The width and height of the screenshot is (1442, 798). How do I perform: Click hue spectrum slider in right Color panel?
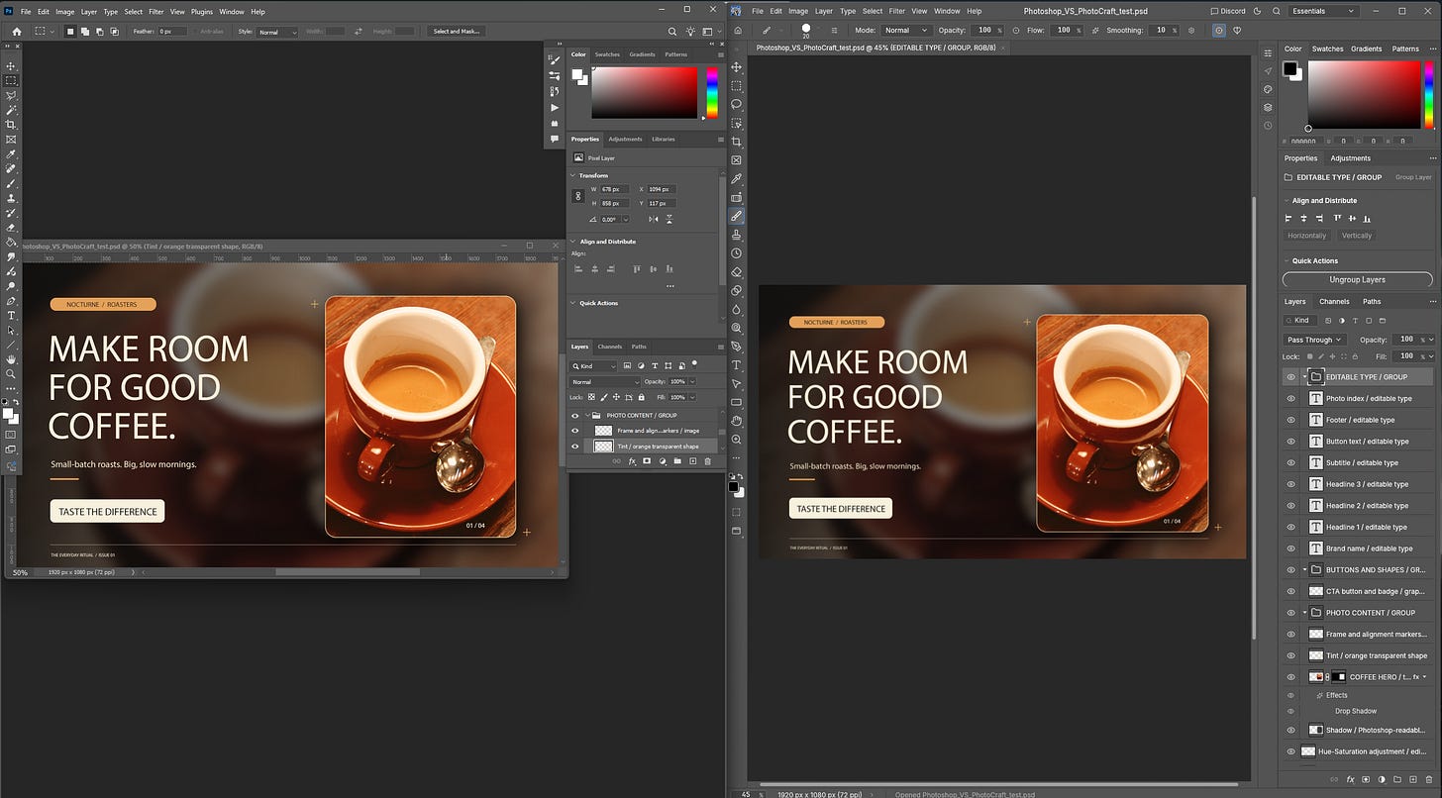pyautogui.click(x=1428, y=95)
